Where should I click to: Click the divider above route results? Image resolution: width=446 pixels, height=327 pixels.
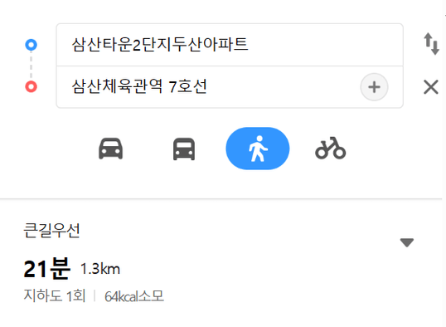click(x=221, y=198)
